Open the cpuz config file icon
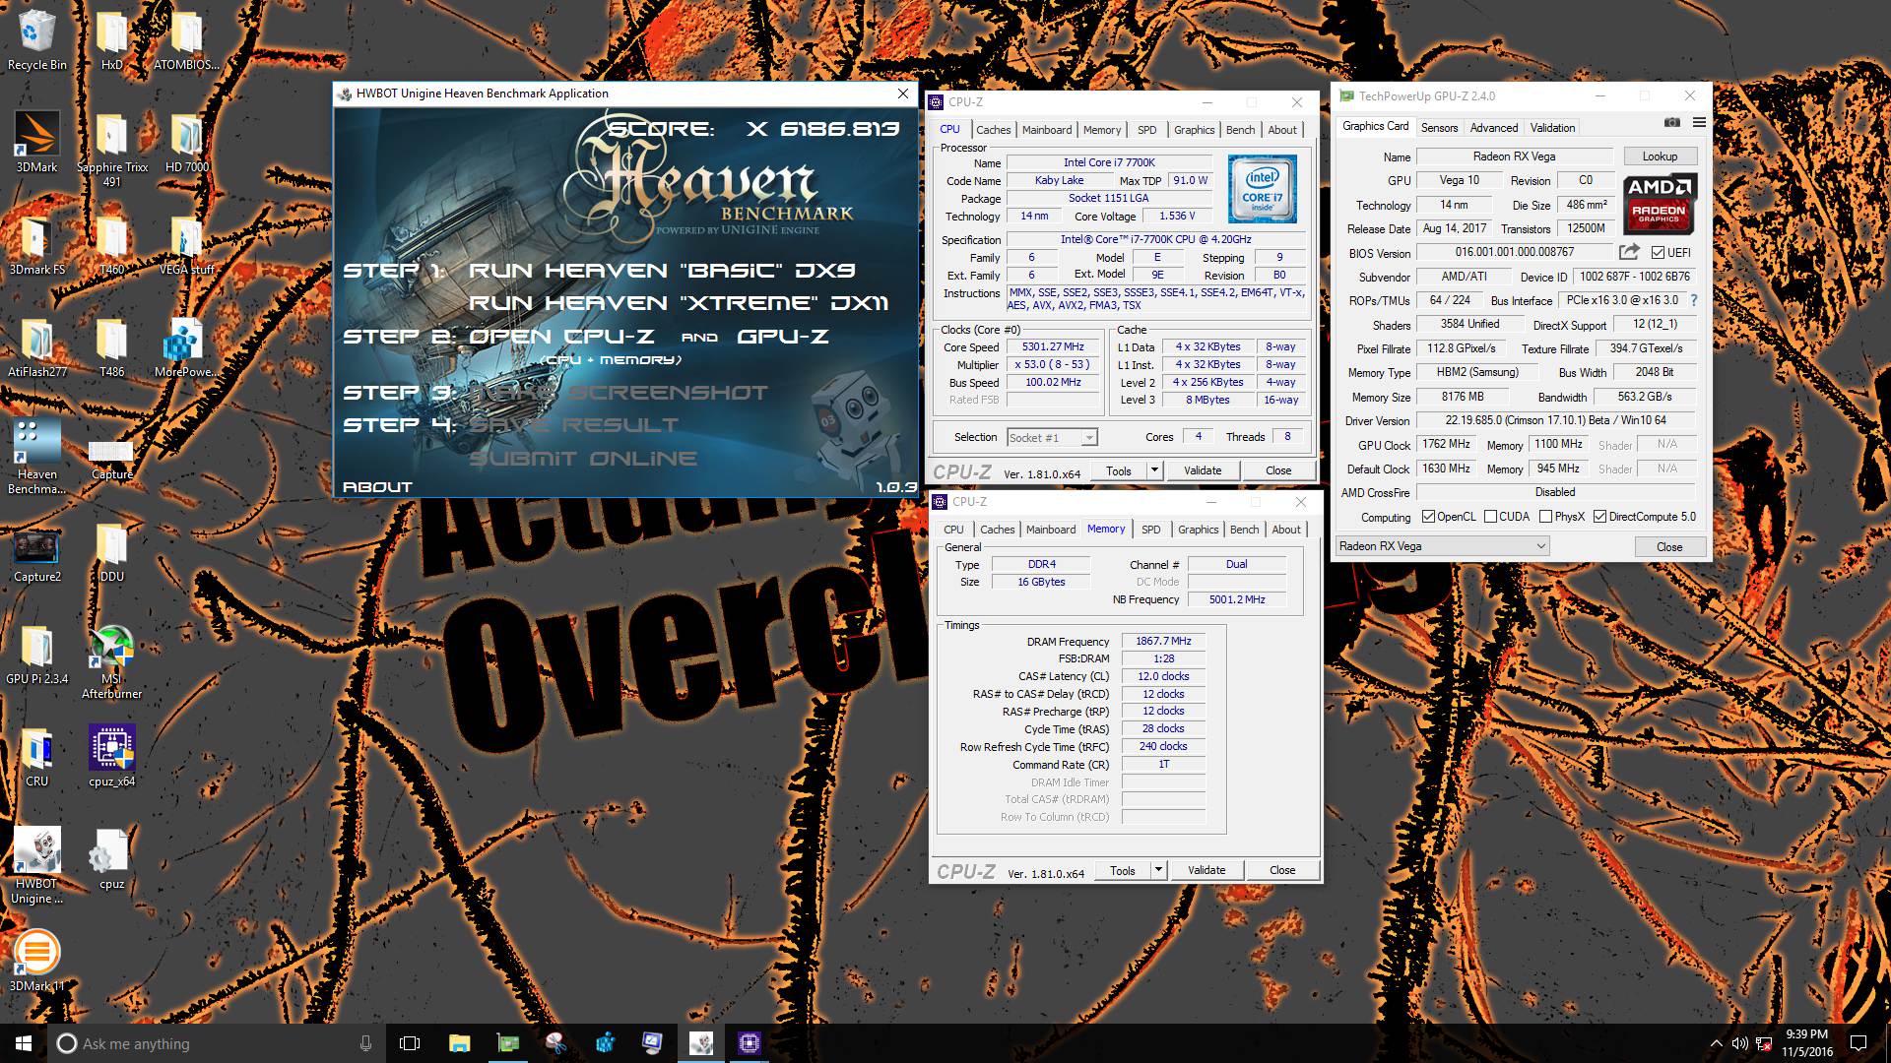This screenshot has height=1063, width=1891. (111, 858)
